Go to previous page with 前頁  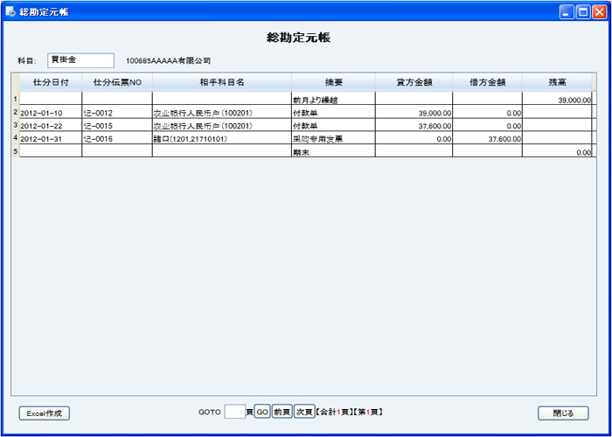282,412
